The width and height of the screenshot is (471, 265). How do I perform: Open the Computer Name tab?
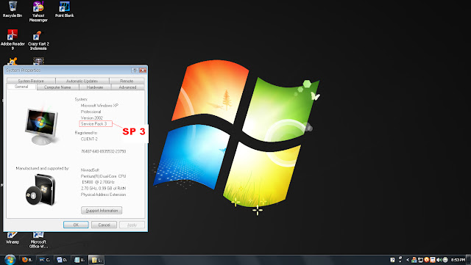pos(57,87)
